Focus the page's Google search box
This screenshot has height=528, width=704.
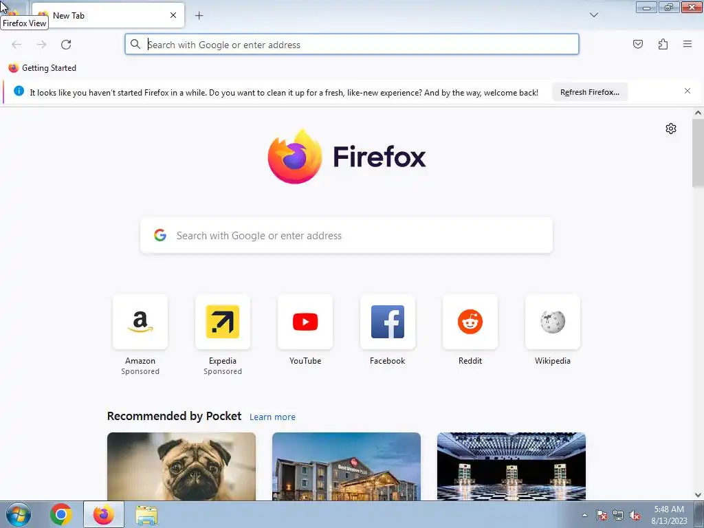[346, 236]
